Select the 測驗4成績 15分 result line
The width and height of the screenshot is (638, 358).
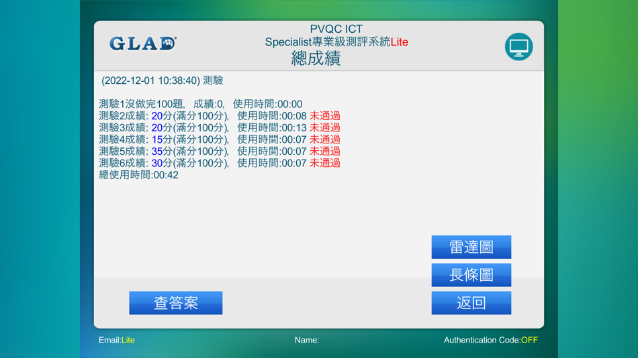click(x=220, y=139)
